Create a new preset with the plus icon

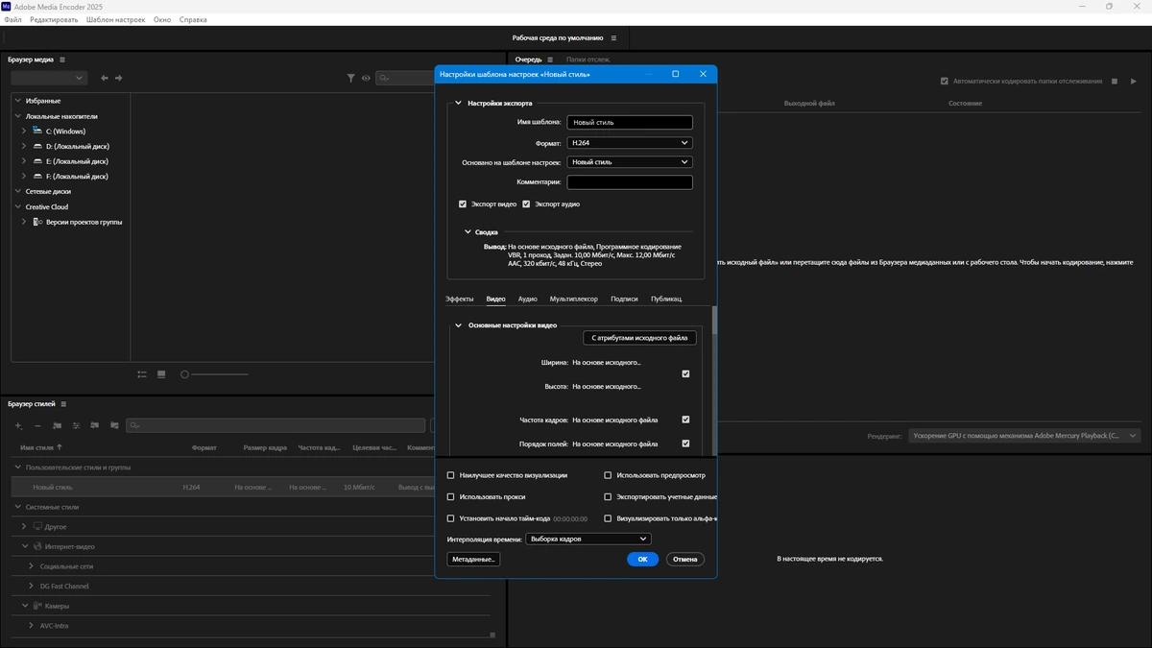pyautogui.click(x=18, y=425)
